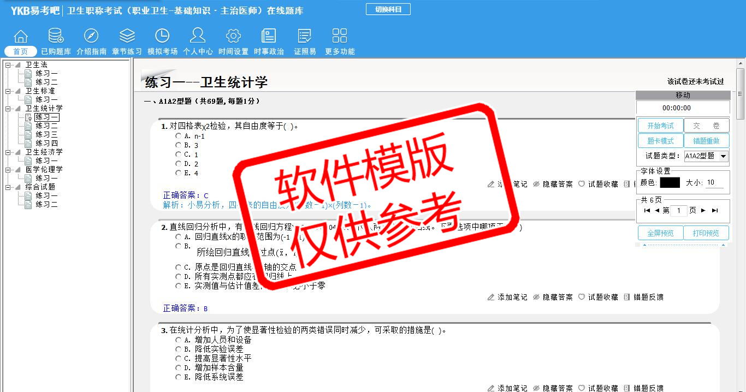Click the page number input field

point(678,211)
